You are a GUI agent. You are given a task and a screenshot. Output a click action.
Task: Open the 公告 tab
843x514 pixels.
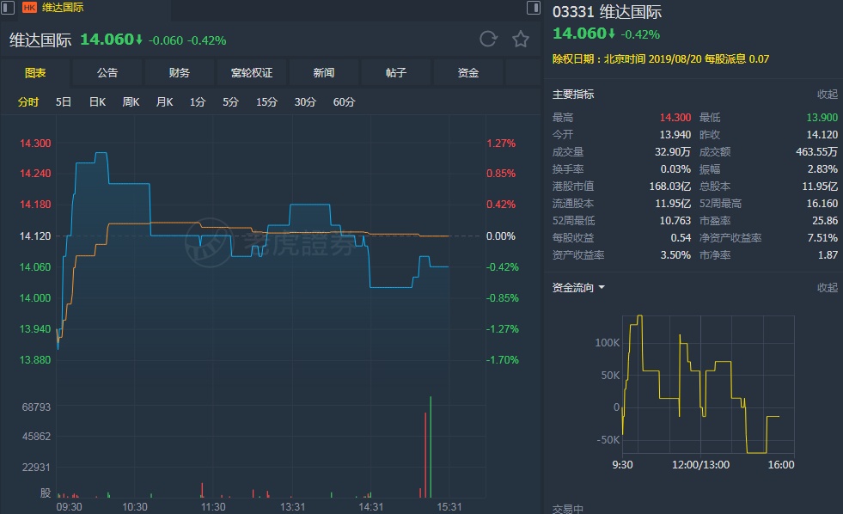(x=107, y=72)
